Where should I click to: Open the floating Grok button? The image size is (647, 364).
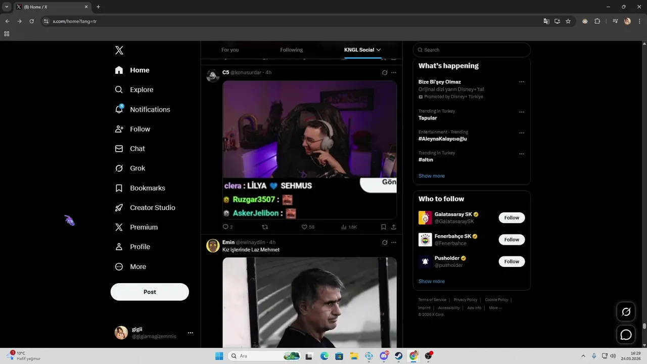(626, 311)
